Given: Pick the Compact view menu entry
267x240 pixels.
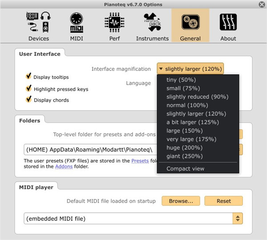Looking at the screenshot, I should click(185, 169).
